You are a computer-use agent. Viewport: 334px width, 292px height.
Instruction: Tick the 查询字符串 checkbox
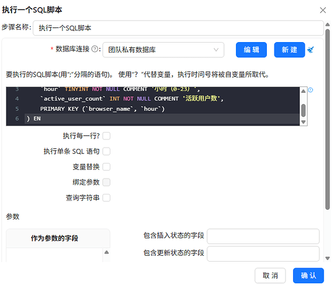(106, 197)
